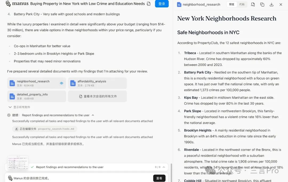Click the Brooklyn Heights bold entry in document

tap(198, 130)
